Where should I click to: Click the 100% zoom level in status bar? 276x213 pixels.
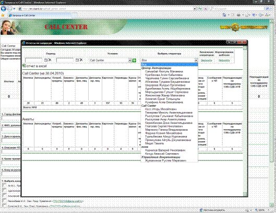(262, 210)
